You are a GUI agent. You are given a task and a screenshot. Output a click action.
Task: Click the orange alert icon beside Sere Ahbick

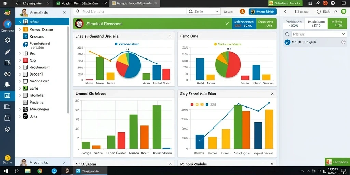click(242, 12)
